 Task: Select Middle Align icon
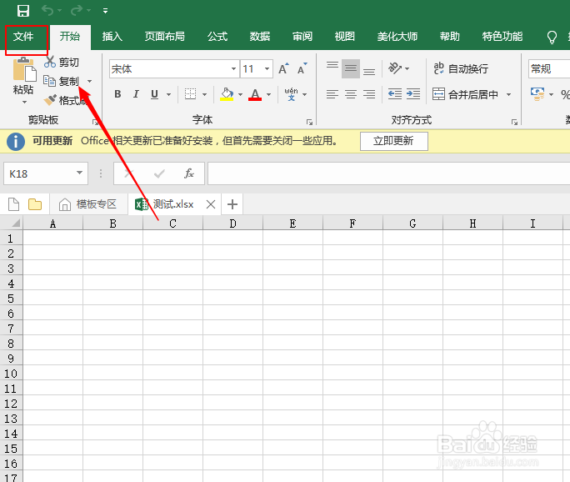pos(351,68)
